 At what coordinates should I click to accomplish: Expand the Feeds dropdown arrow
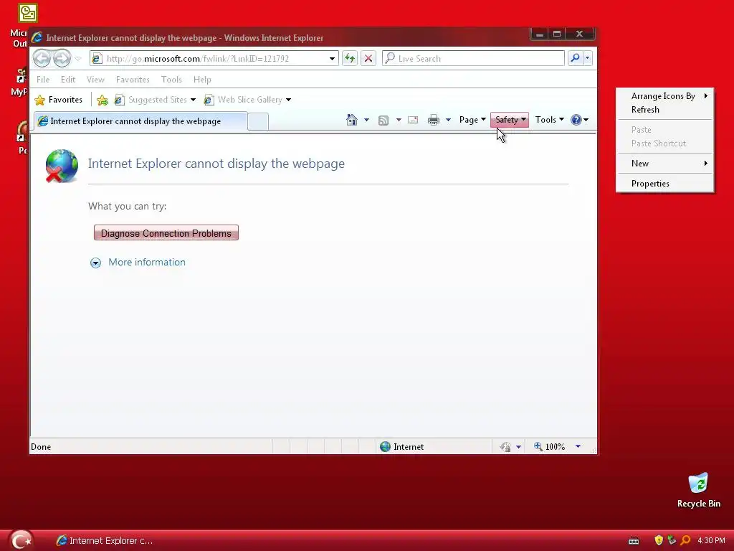coord(399,120)
